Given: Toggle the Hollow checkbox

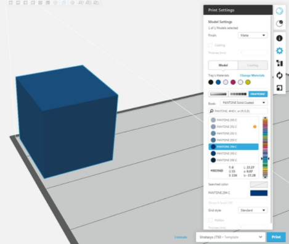Looking at the screenshot, I should 210,221.
